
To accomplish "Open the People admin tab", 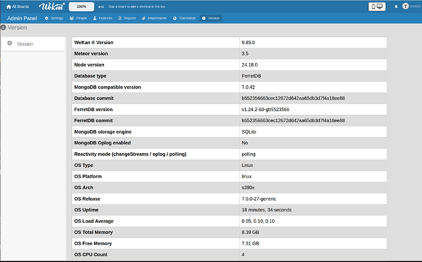I will coord(78,18).
